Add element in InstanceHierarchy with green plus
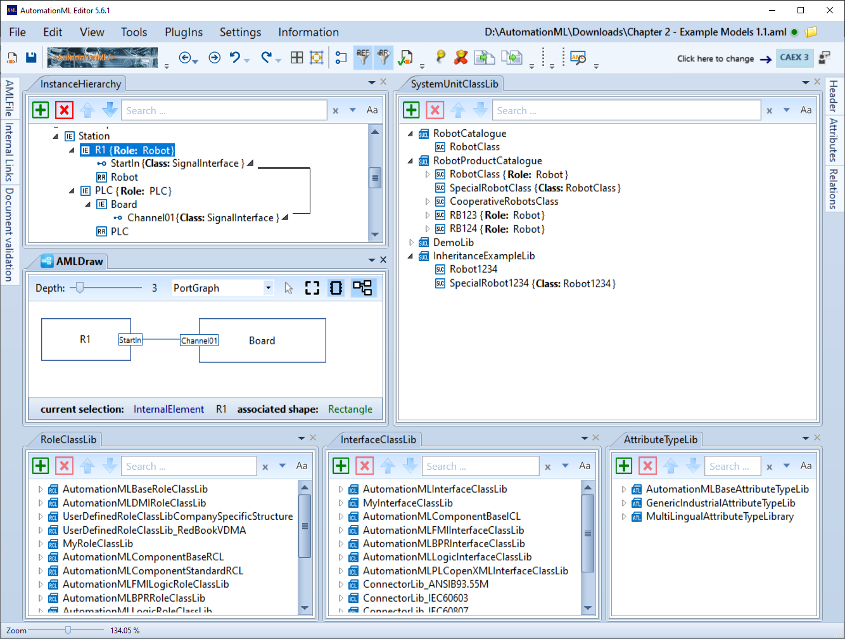The image size is (845, 639). 41,110
